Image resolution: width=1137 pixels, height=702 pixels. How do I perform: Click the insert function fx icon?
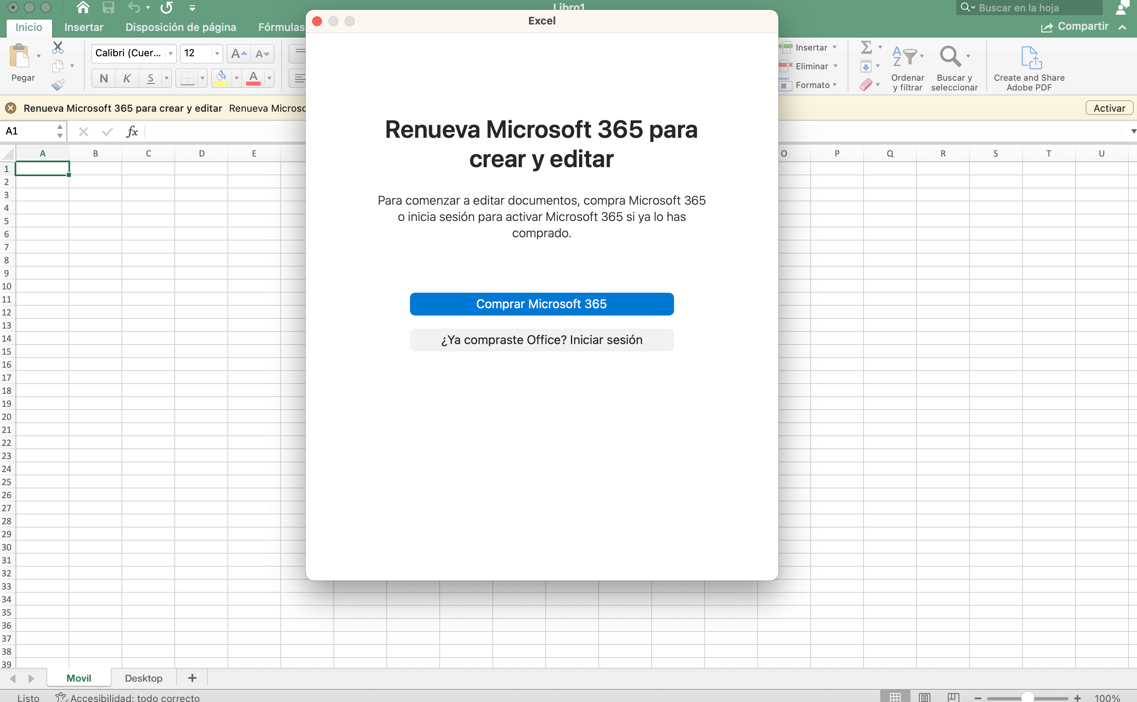pyautogui.click(x=132, y=132)
